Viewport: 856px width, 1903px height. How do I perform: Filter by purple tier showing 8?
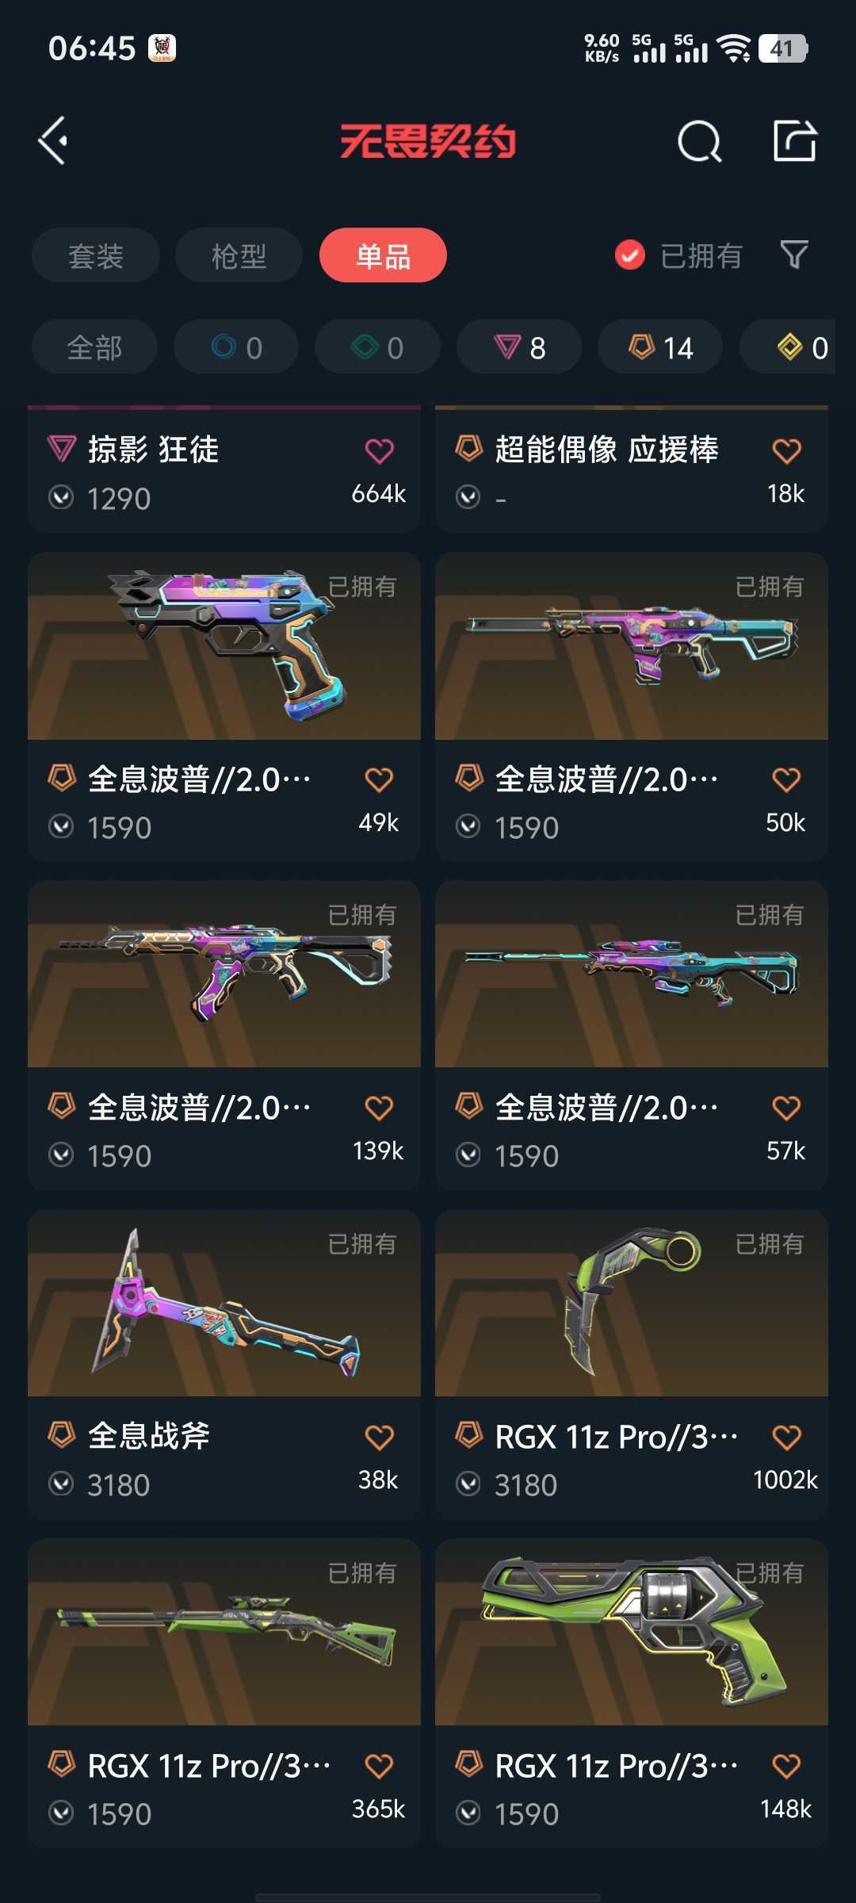pyautogui.click(x=519, y=347)
